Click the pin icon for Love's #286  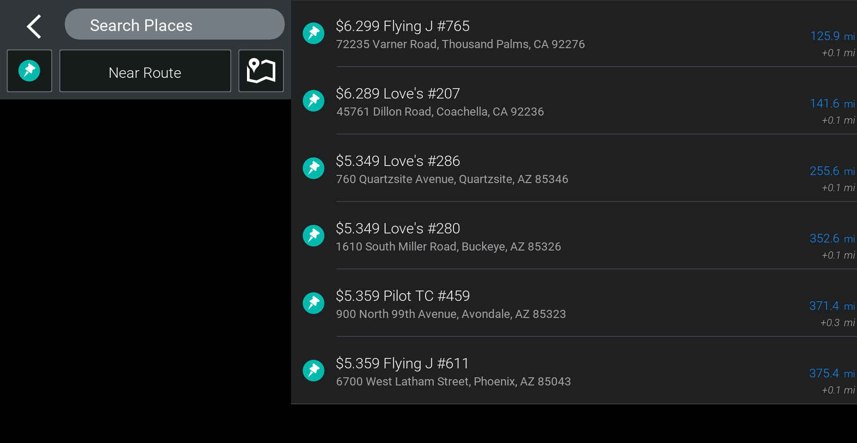click(314, 168)
